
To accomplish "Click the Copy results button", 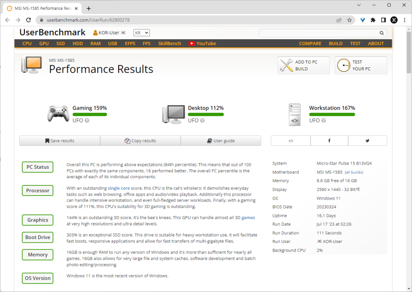I will coord(140,141).
